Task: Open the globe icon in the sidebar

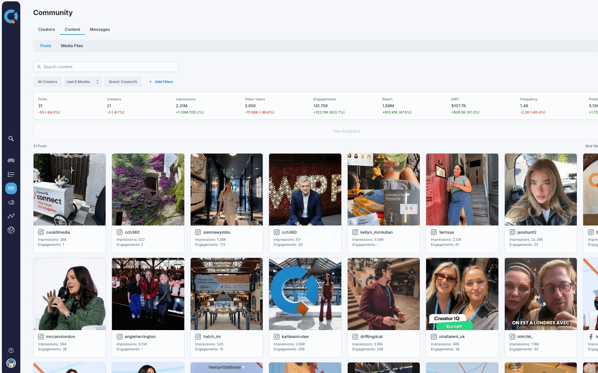Action: (11, 230)
